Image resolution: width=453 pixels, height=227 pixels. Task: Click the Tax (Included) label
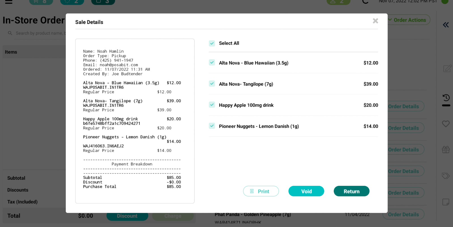click(x=22, y=202)
